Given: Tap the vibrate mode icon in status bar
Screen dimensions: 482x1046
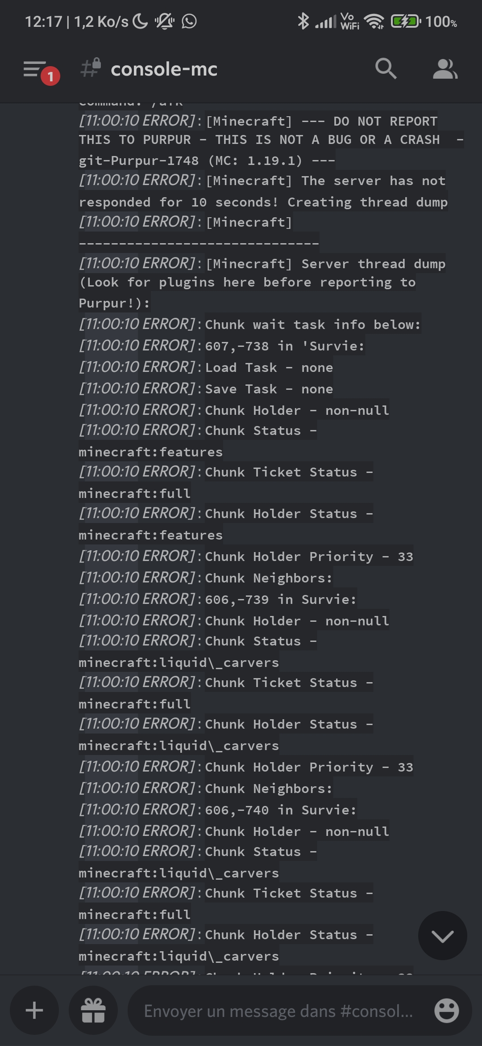Looking at the screenshot, I should (164, 21).
